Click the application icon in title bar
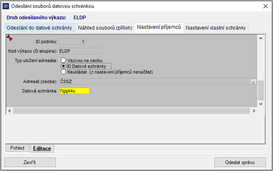This screenshot has height=171, width=273. tap(6, 6)
